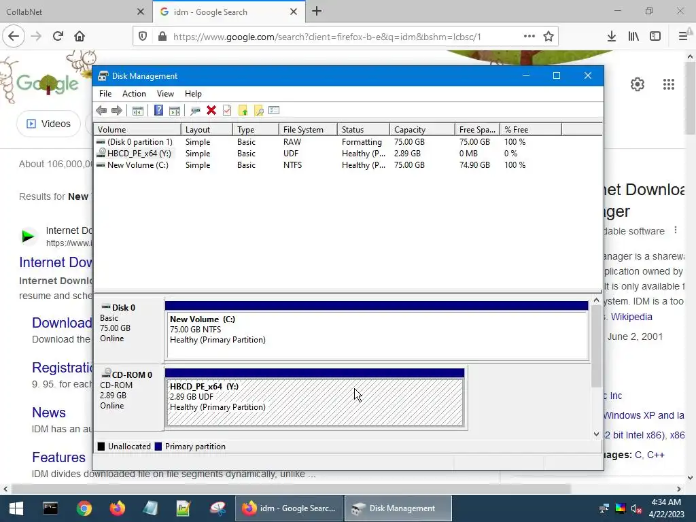
Task: Click the folder with green arrow icon
Action: (243, 111)
